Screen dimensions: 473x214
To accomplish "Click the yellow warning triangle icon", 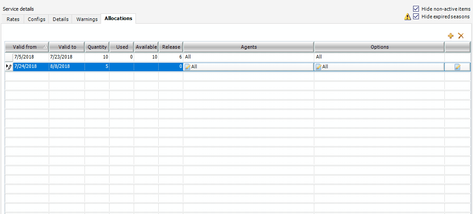I will tap(407, 17).
